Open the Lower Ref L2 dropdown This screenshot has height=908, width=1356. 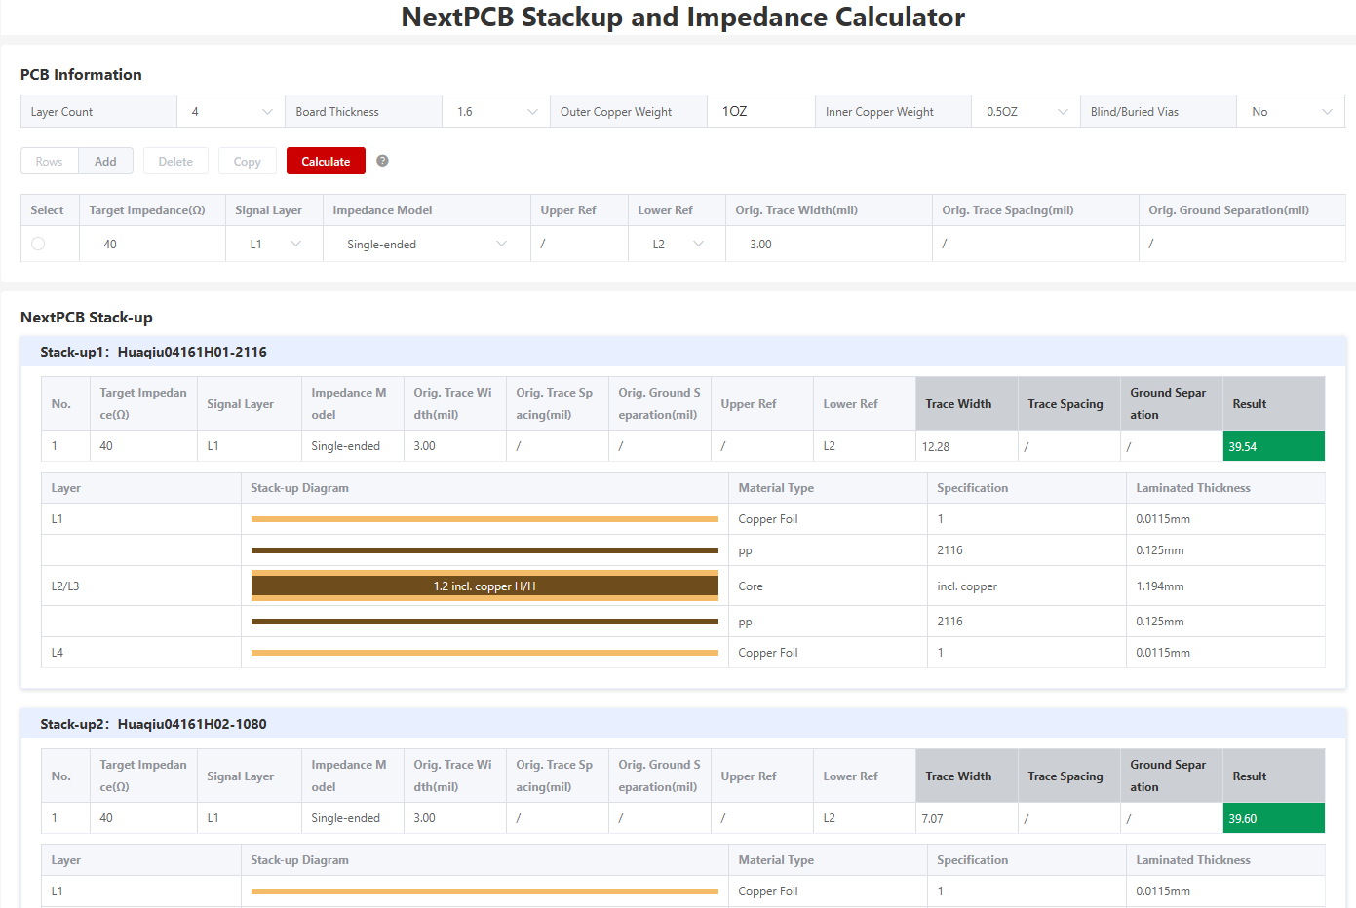click(677, 244)
